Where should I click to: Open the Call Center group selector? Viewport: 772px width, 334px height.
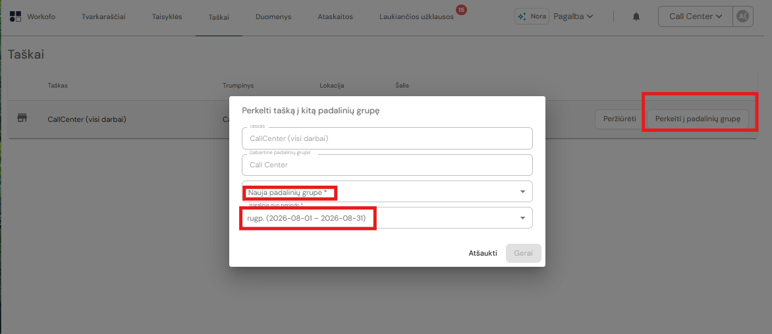click(695, 16)
